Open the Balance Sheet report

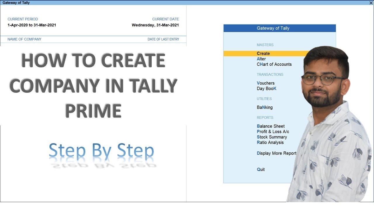[271, 126]
